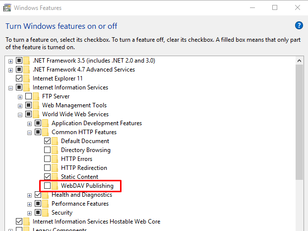The height and width of the screenshot is (231, 308).
Task: Expand .NET Framework 4.7 Advanced Services node
Action: click(x=10, y=70)
